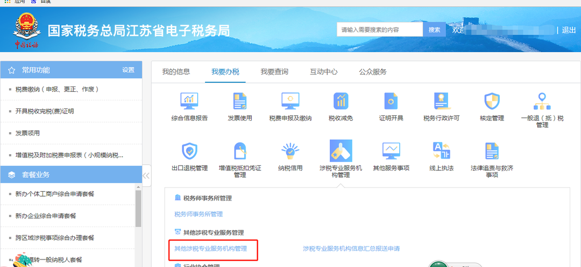The height and width of the screenshot is (267, 581).
Task: Click the star icon beside 常用功能
Action: [11, 70]
